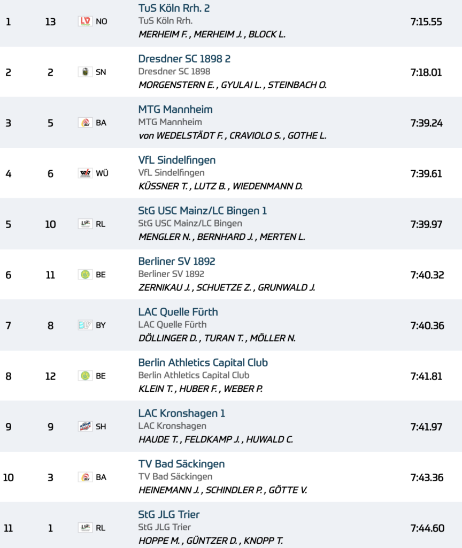
Task: Open the VfL Sindelfingen team link
Action: pyautogui.click(x=176, y=160)
